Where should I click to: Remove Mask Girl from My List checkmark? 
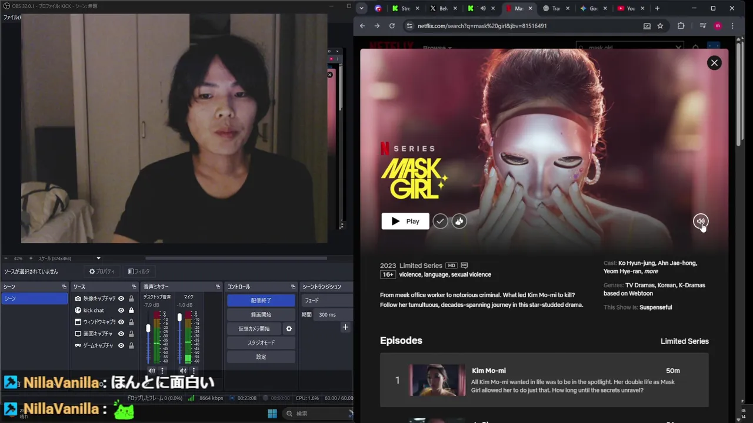[x=440, y=221]
